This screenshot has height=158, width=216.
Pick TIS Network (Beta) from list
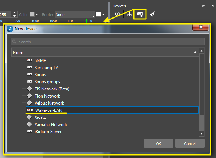[x=52, y=89]
